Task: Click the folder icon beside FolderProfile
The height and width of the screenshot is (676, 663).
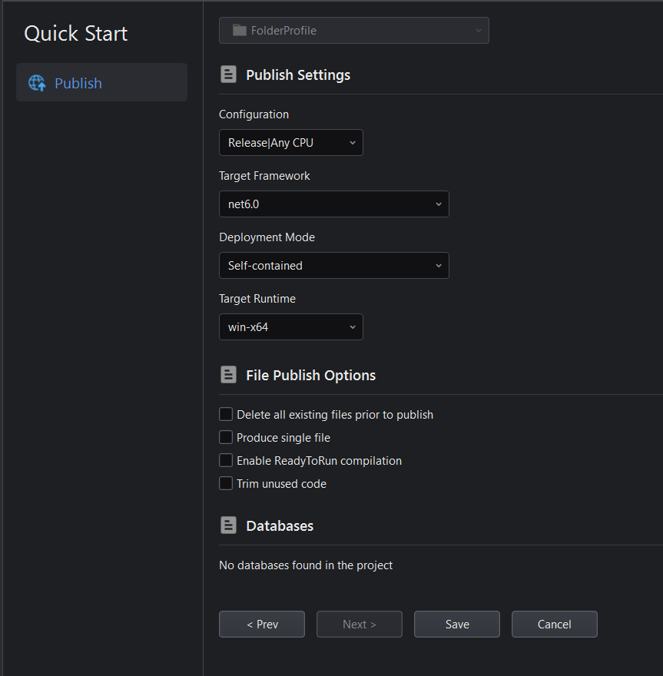Action: [x=239, y=31]
